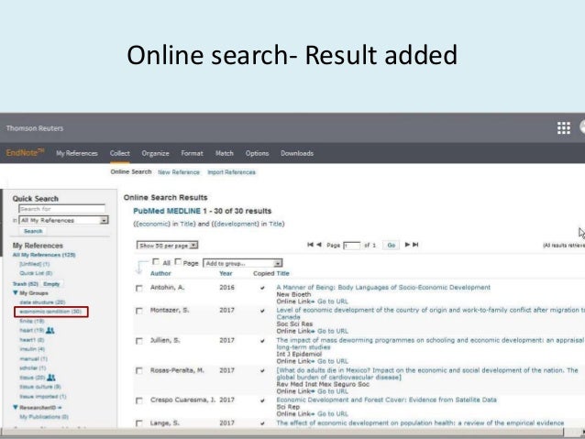Open the Quick List (0)
The height and width of the screenshot is (439, 585).
[36, 273]
